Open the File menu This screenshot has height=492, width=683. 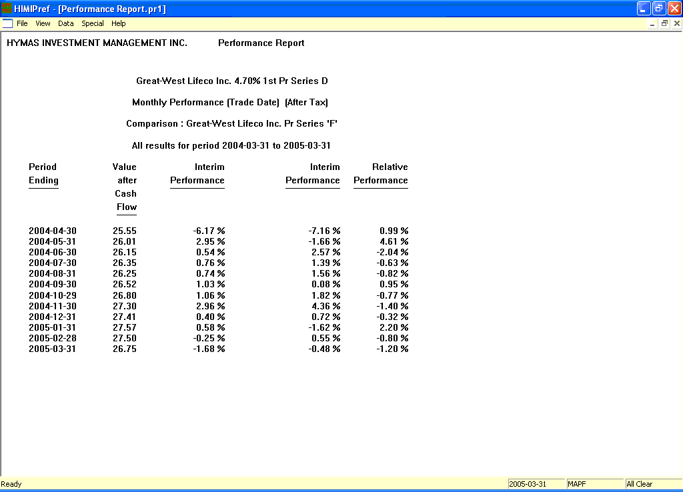pos(22,23)
